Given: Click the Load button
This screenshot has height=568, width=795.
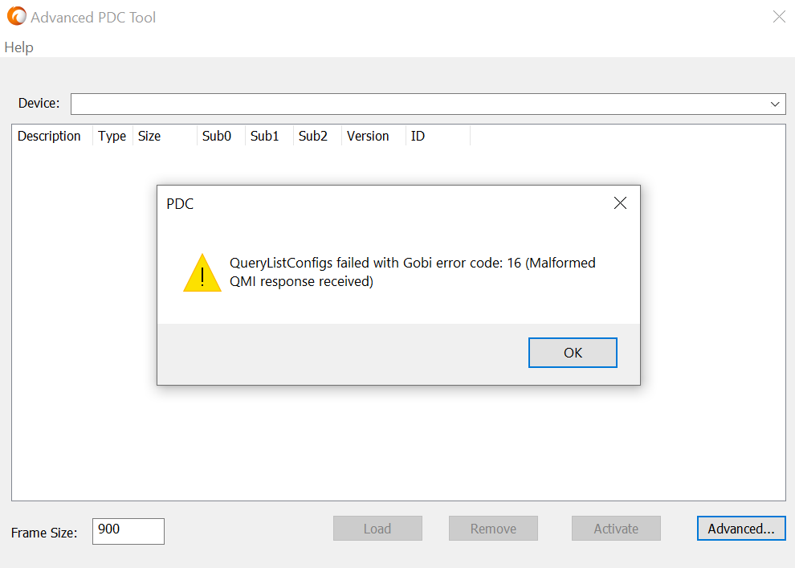Looking at the screenshot, I should click(377, 528).
